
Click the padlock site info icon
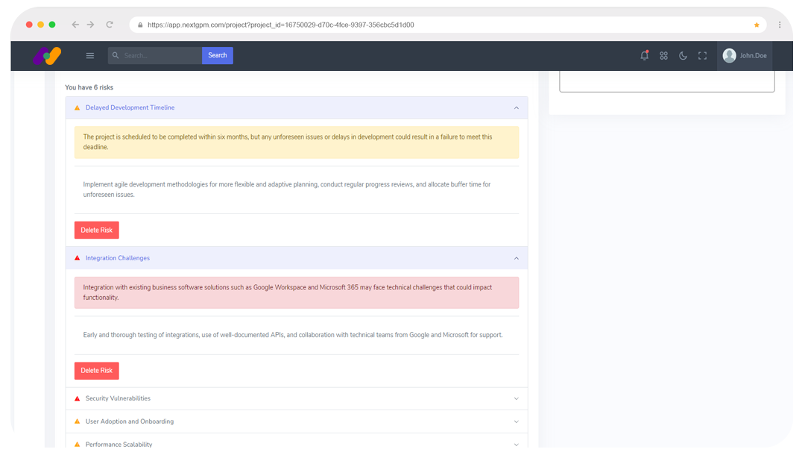pyautogui.click(x=139, y=25)
